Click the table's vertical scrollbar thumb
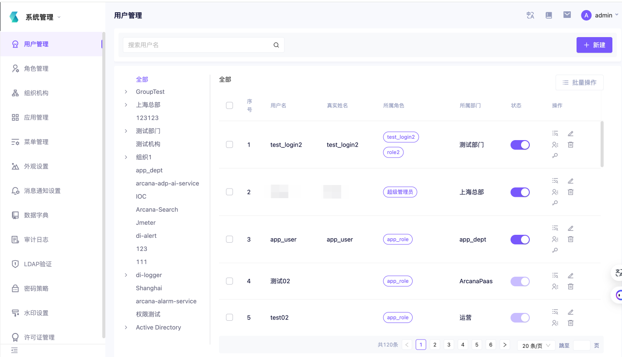This screenshot has height=357, width=622. tap(602, 144)
